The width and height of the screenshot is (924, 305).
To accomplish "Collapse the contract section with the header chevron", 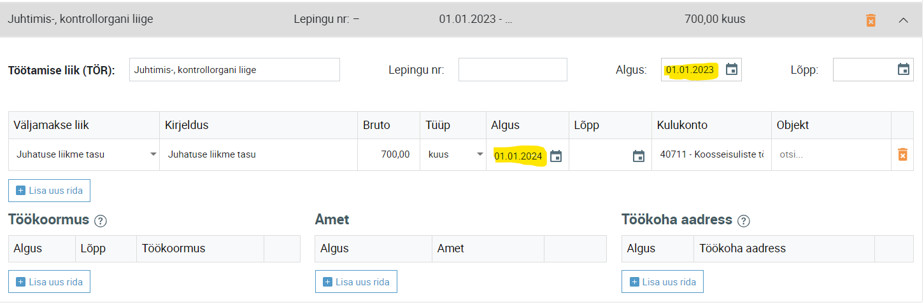I will 903,20.
